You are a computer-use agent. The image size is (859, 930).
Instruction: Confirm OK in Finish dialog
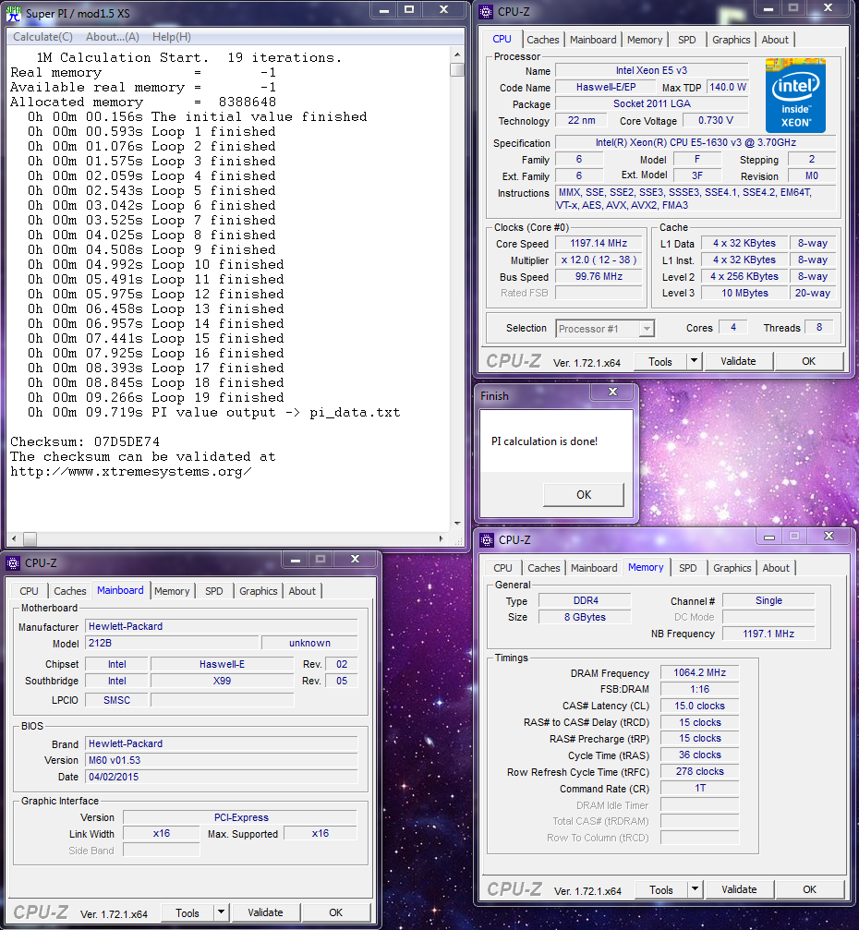584,495
